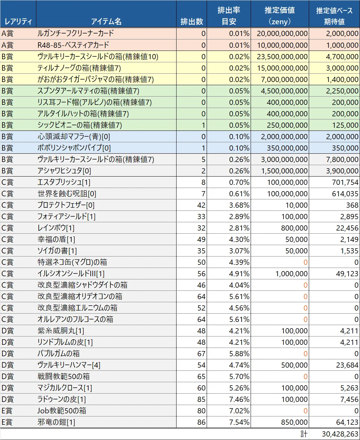This screenshot has width=360, height=440.
Task: Select the R48-85-ベスティアカード item cell
Action: click(106, 45)
